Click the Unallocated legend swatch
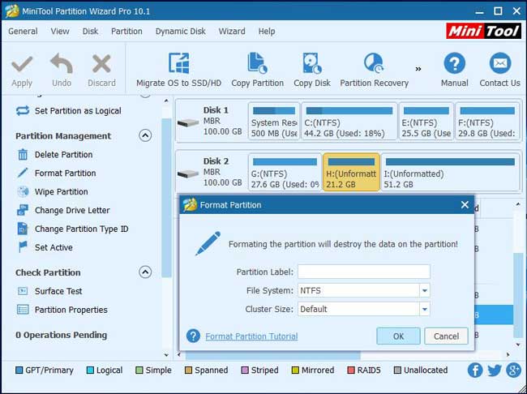The width and height of the screenshot is (527, 394). pyautogui.click(x=397, y=370)
